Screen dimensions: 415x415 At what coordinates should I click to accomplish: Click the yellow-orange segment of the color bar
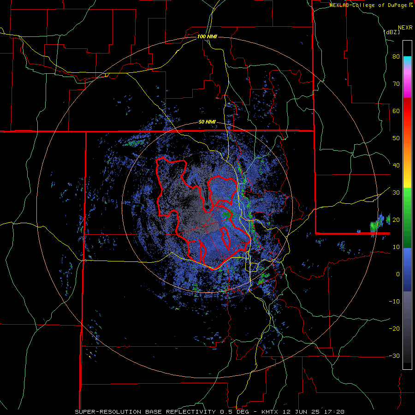[x=407, y=169]
